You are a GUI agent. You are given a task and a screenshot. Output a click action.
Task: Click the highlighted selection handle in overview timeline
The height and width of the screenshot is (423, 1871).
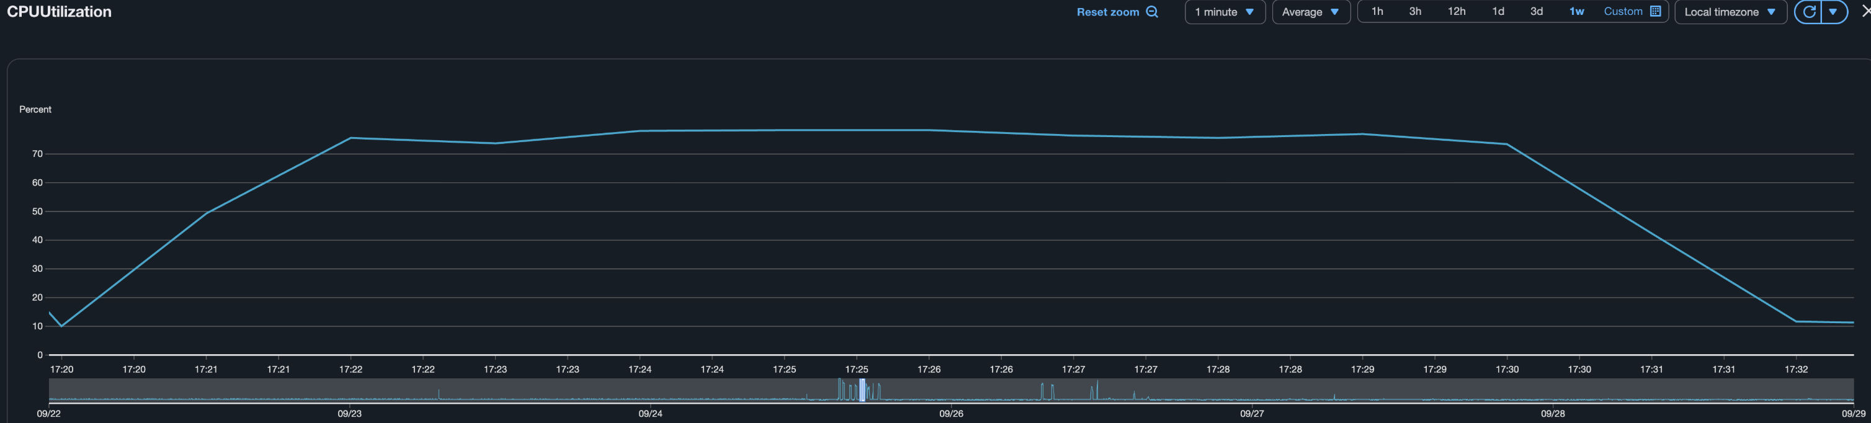[862, 390]
